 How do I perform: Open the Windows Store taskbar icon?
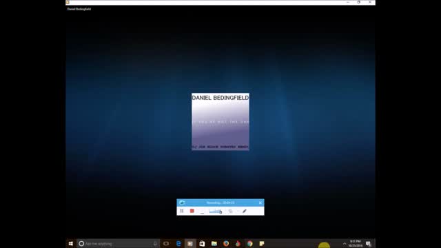tap(202, 243)
